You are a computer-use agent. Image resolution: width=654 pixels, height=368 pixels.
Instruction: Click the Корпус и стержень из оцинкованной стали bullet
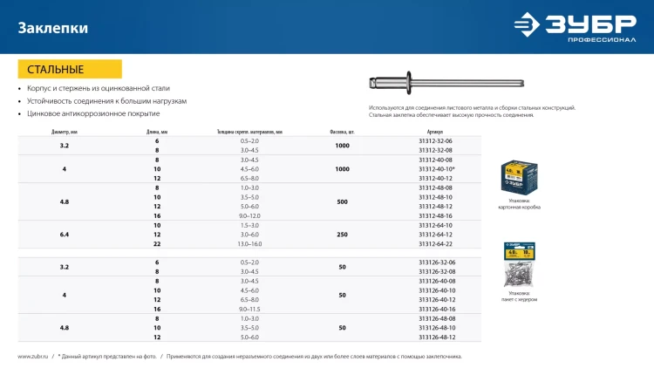[x=99, y=88]
